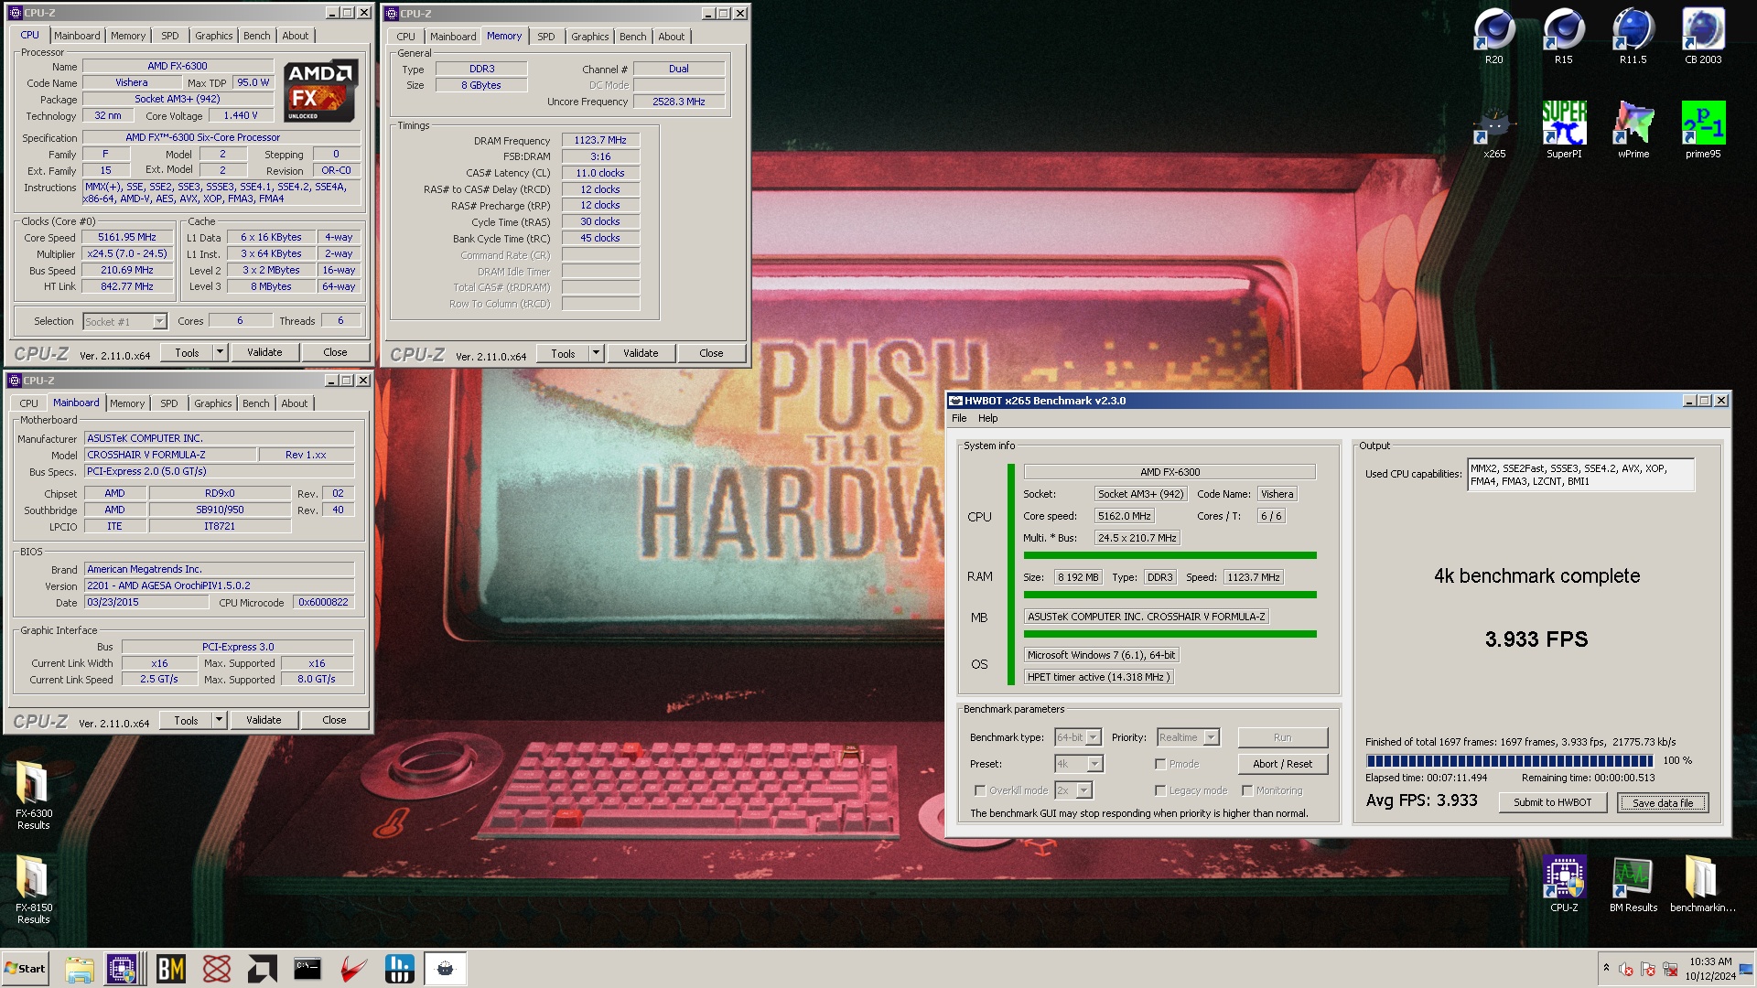1757x988 pixels.
Task: Launch the SuperPI desktop shortcut
Action: tap(1563, 131)
